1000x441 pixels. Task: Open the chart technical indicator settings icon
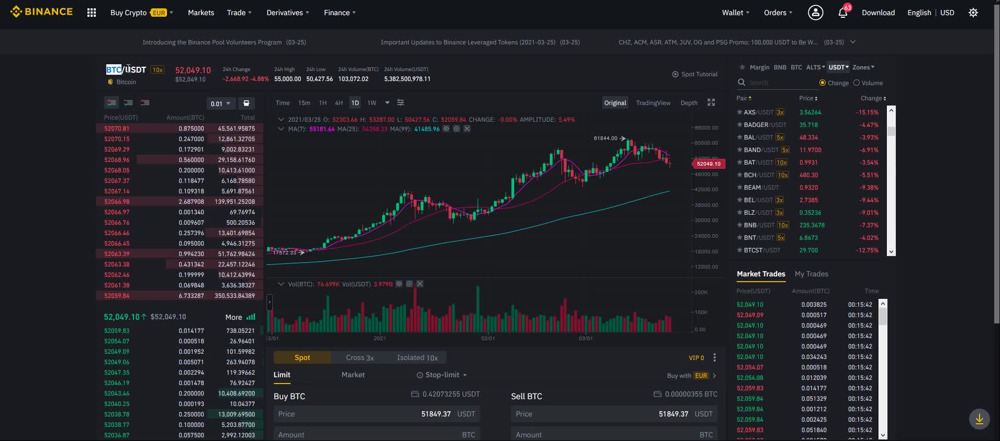tap(401, 102)
